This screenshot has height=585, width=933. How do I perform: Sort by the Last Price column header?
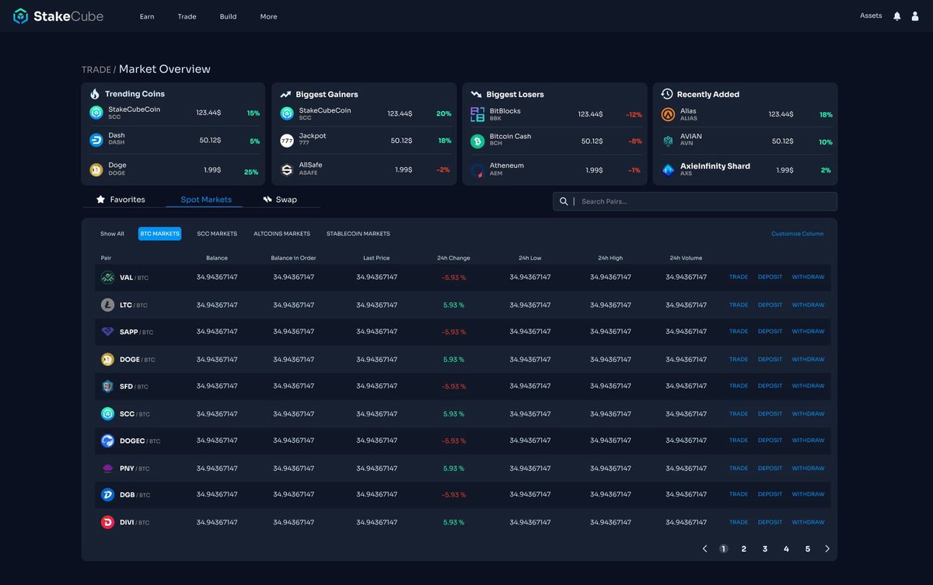[376, 258]
